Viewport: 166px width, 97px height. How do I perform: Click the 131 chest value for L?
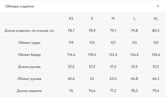coord(134,42)
